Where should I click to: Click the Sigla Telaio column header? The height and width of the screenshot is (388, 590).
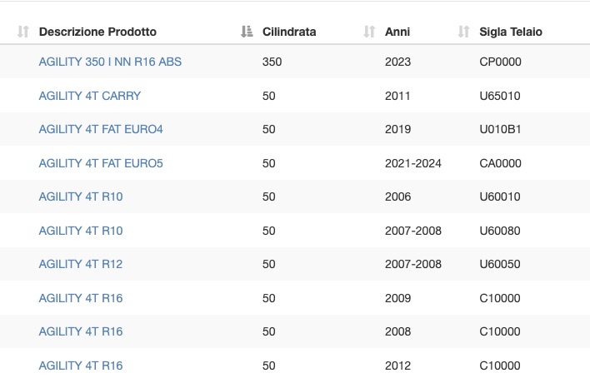[x=511, y=32]
